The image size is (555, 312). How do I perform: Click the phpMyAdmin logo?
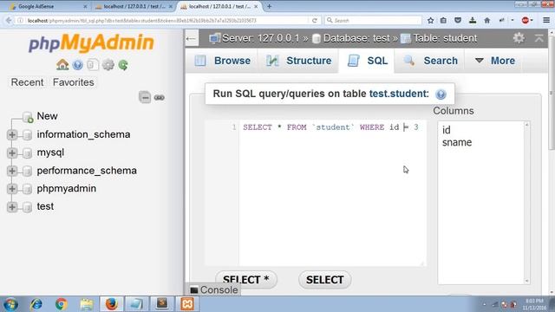91,42
